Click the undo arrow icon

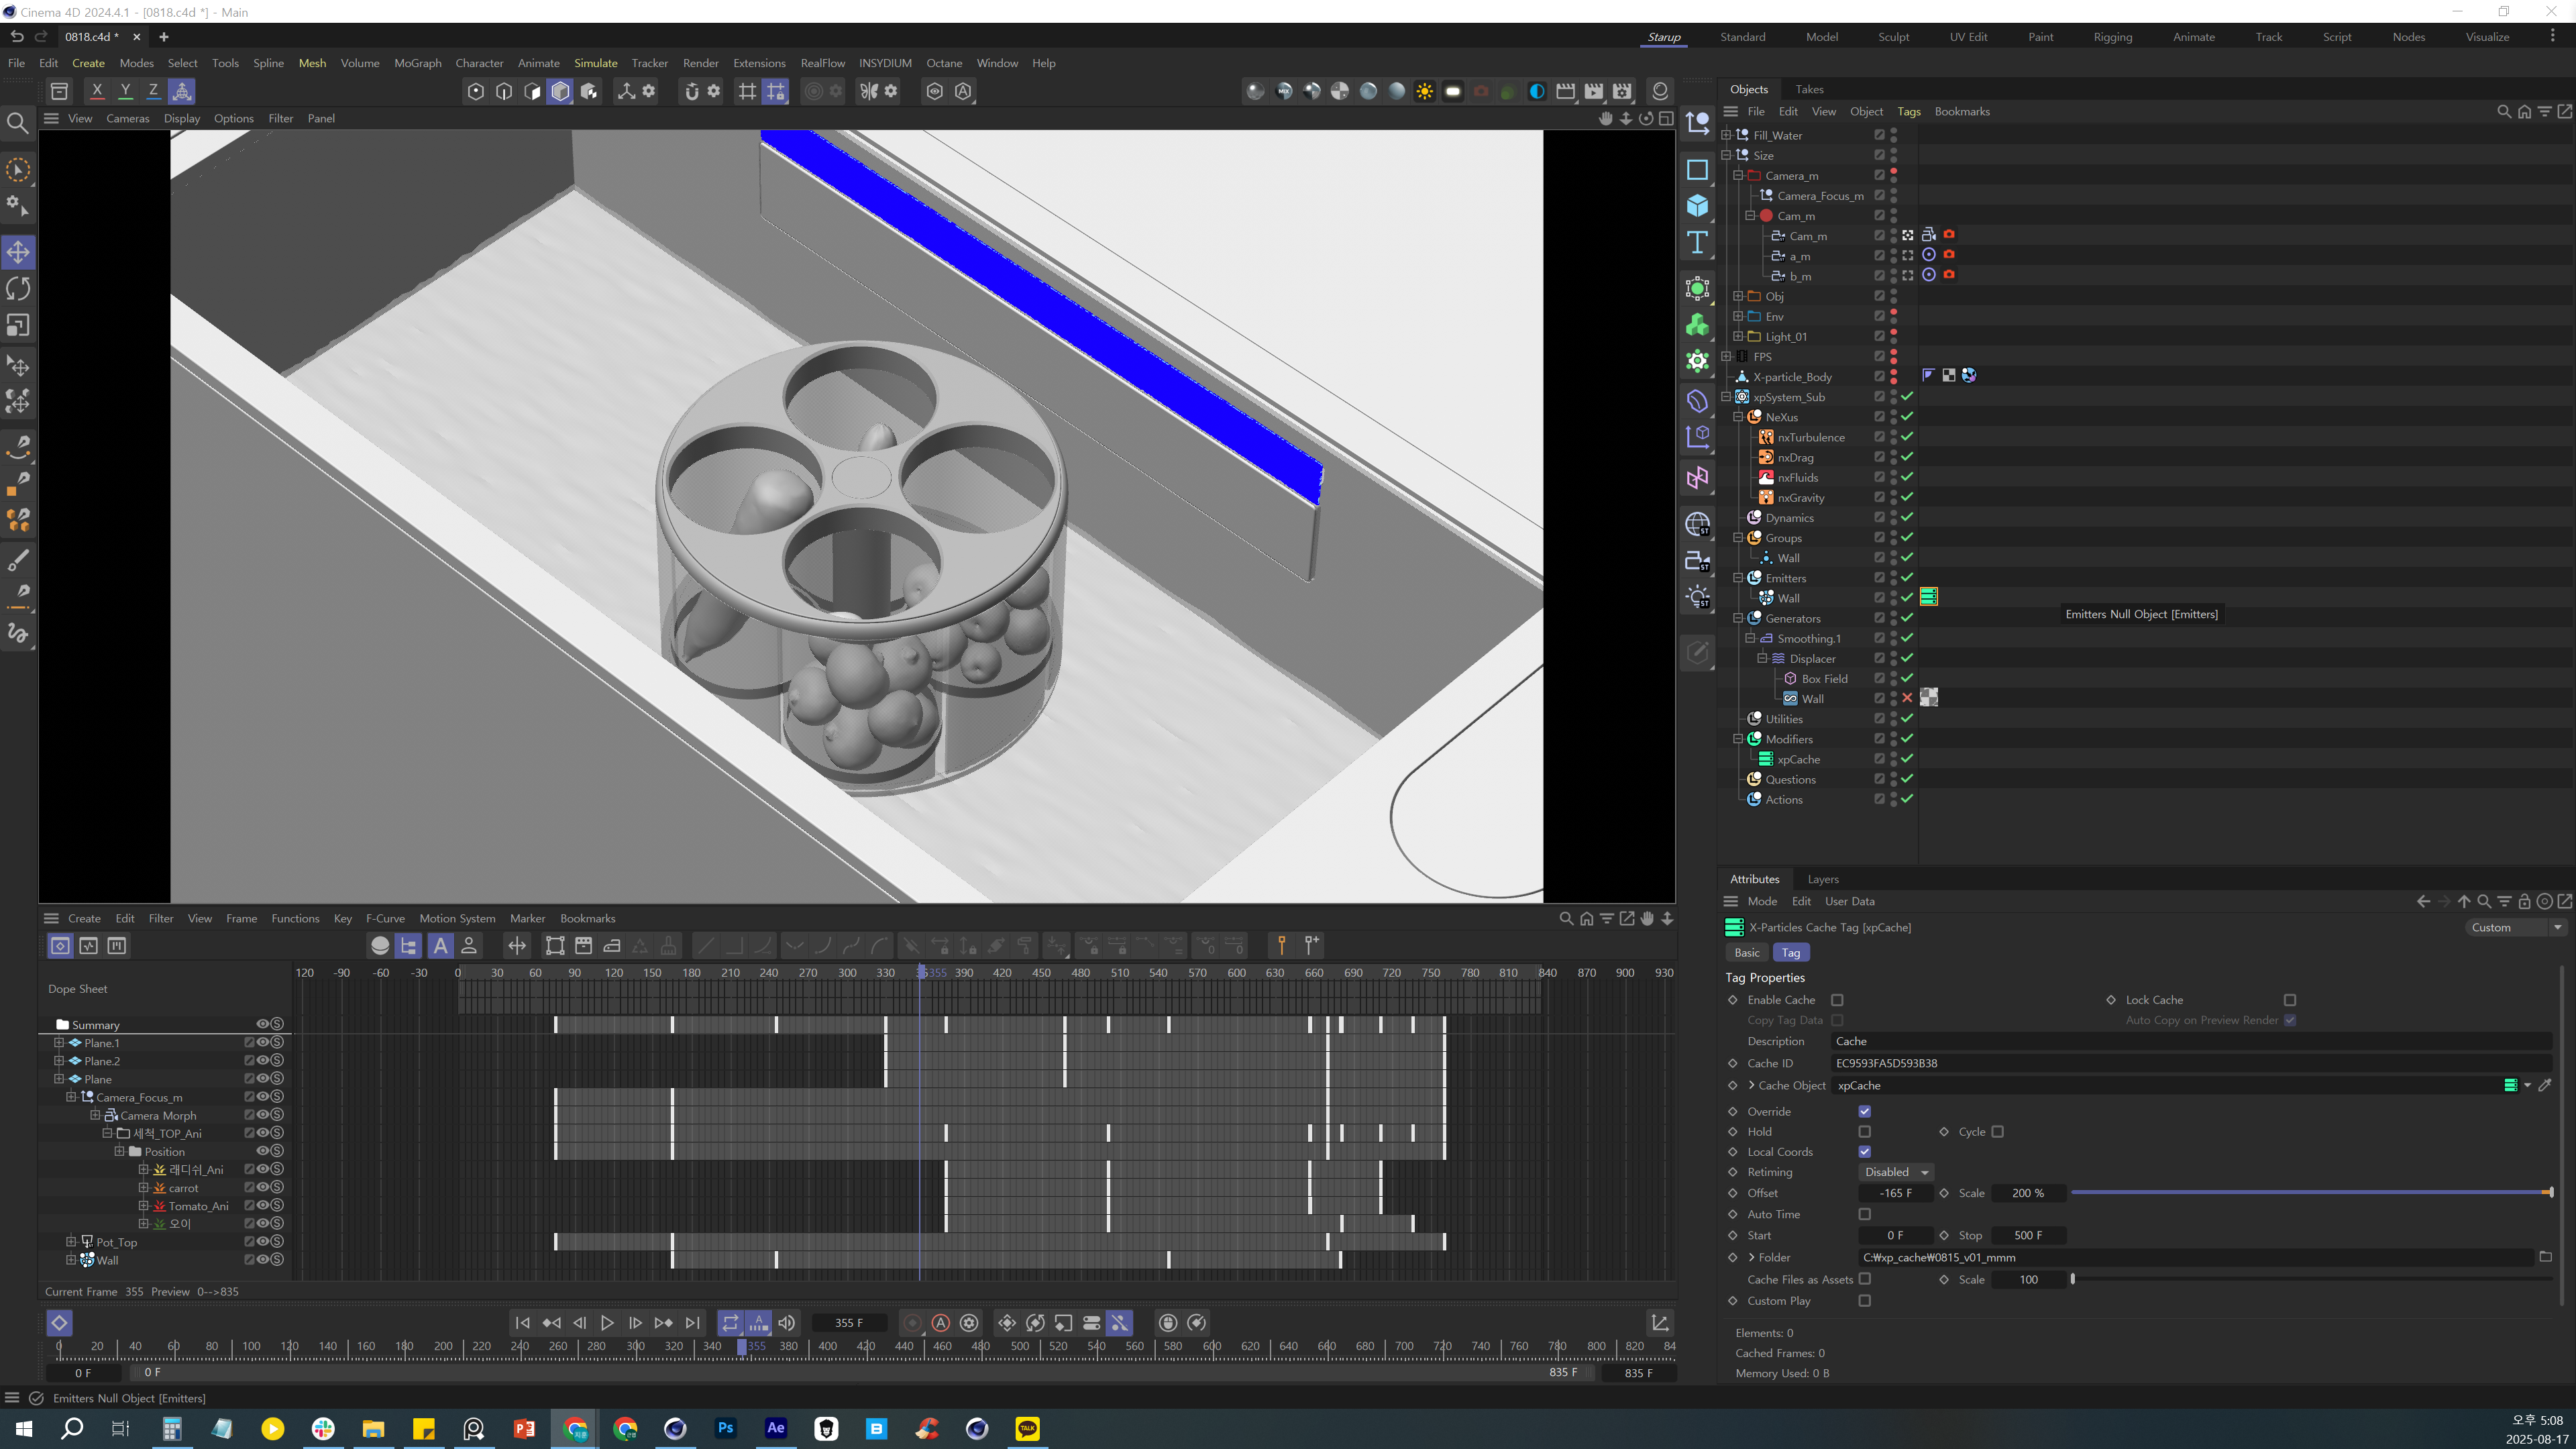click(x=17, y=36)
